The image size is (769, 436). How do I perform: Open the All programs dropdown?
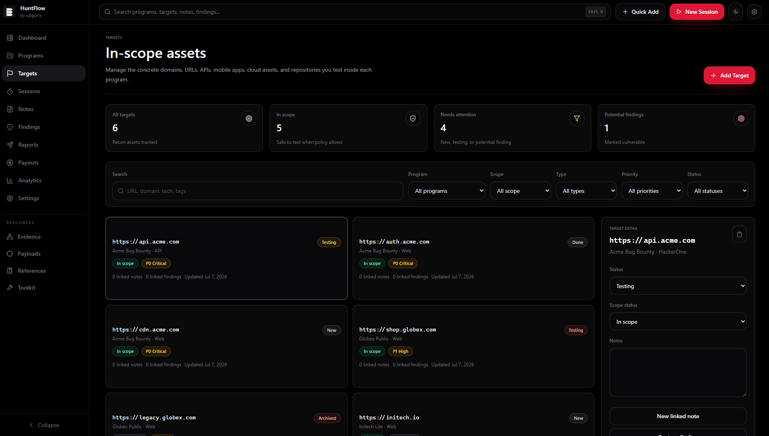(x=446, y=191)
